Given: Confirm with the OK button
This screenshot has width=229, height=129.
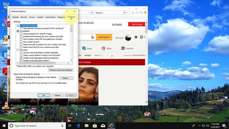Looking at the screenshot, I should (x=44, y=95).
